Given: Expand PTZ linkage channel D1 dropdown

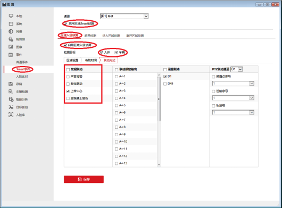Looking at the screenshot, I should click(x=236, y=69).
